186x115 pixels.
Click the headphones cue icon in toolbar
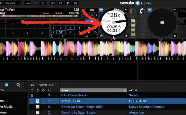pos(75,3)
